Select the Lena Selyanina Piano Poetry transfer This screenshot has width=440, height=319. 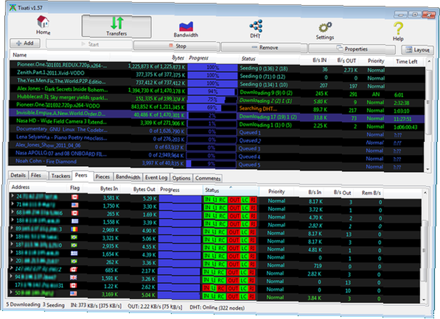[216, 140]
